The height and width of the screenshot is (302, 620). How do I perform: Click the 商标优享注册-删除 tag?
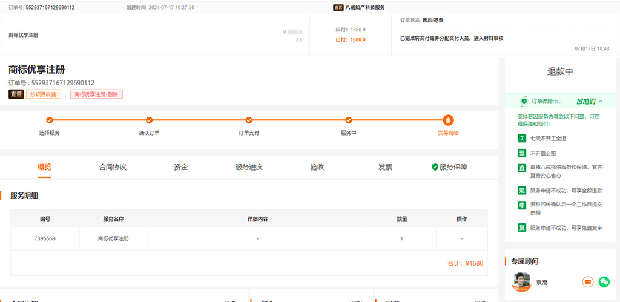pos(96,94)
